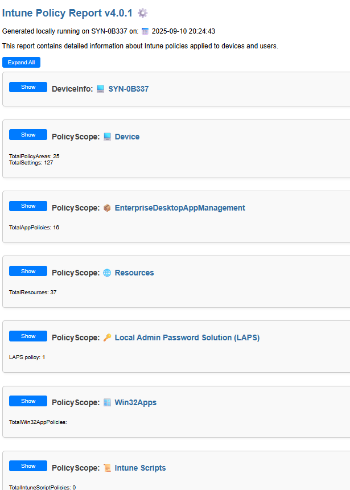Expand the EnterpriseDesktopAppManagement section with Show
This screenshot has width=350, height=490.
click(x=28, y=206)
